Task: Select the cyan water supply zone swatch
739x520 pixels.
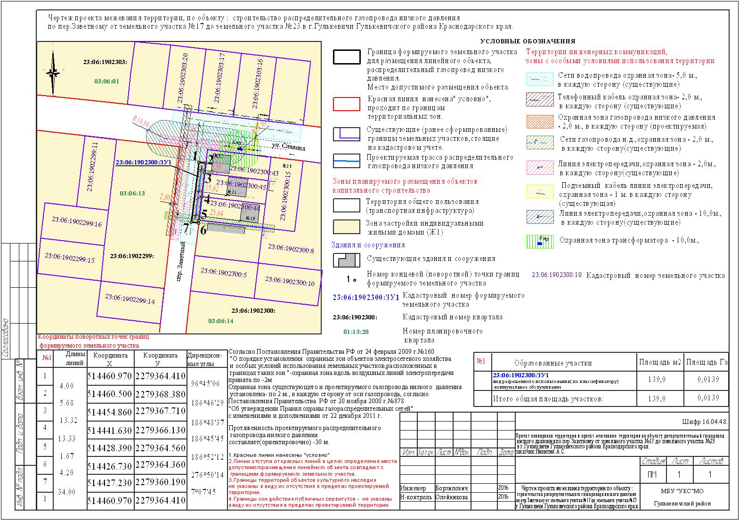Action: [539, 80]
